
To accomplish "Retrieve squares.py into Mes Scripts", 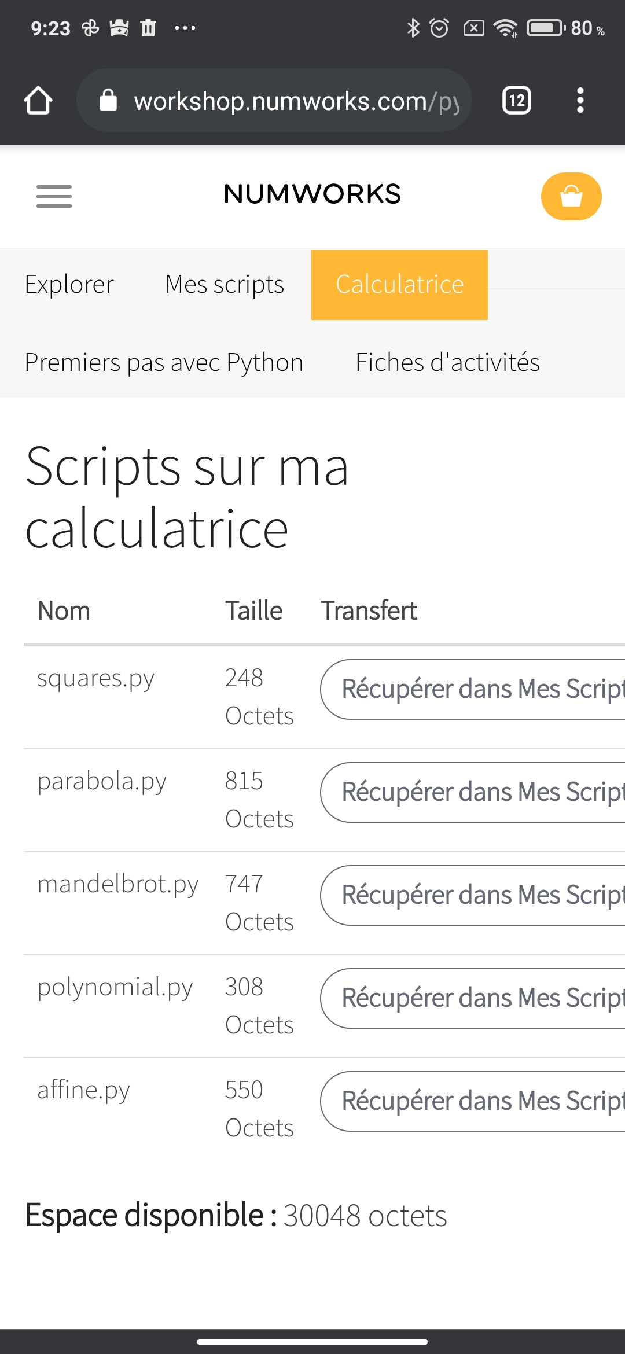I will point(473,689).
